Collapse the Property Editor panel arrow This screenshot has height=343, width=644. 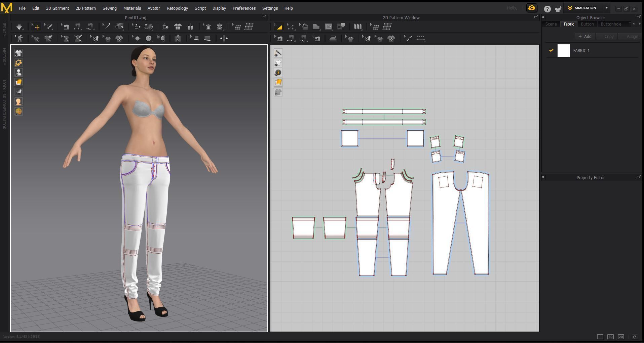[543, 177]
